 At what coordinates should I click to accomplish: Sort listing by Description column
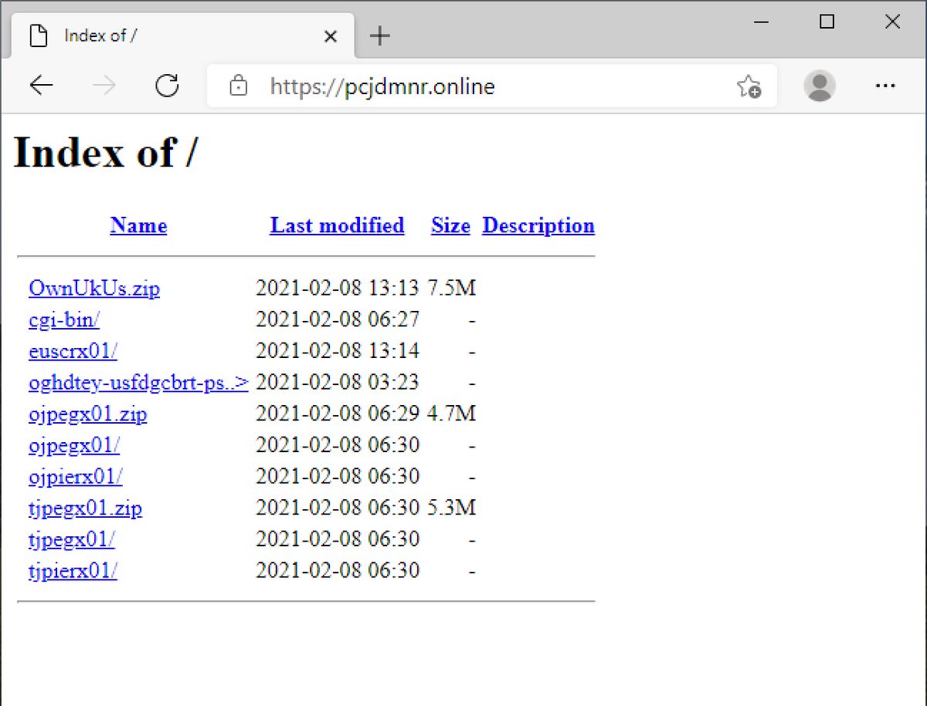[x=538, y=225]
